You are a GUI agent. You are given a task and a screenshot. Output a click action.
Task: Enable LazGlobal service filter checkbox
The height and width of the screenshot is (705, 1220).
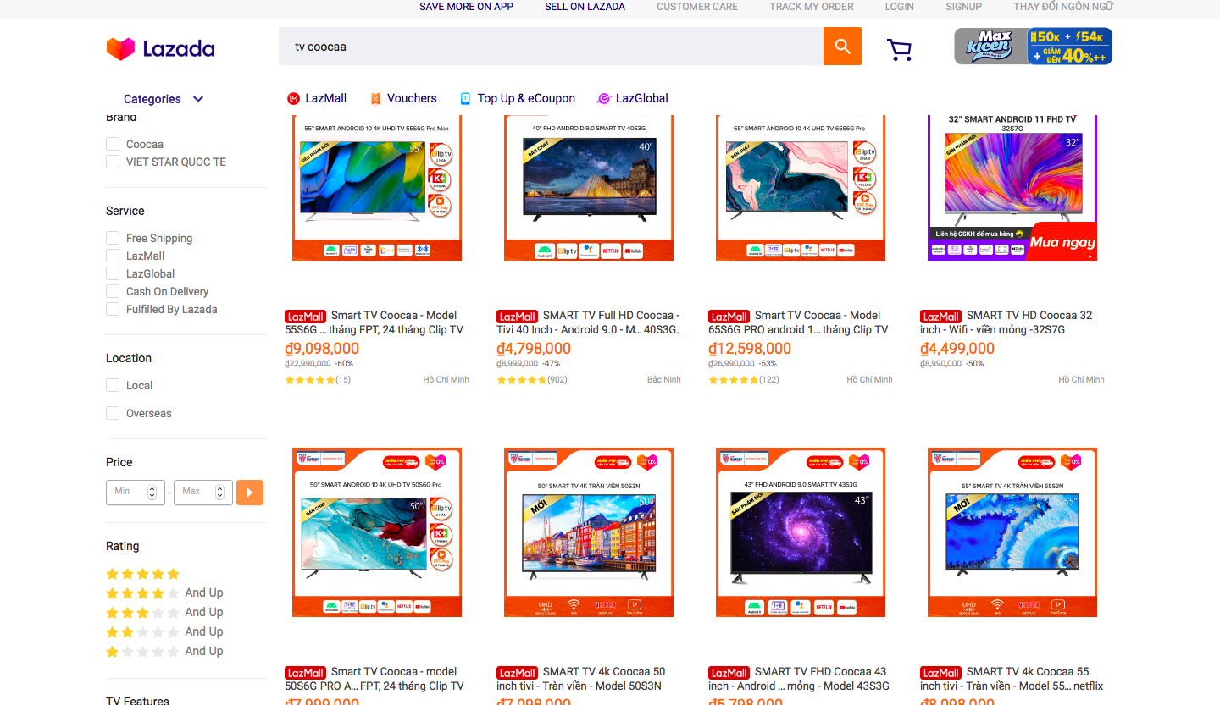point(113,273)
